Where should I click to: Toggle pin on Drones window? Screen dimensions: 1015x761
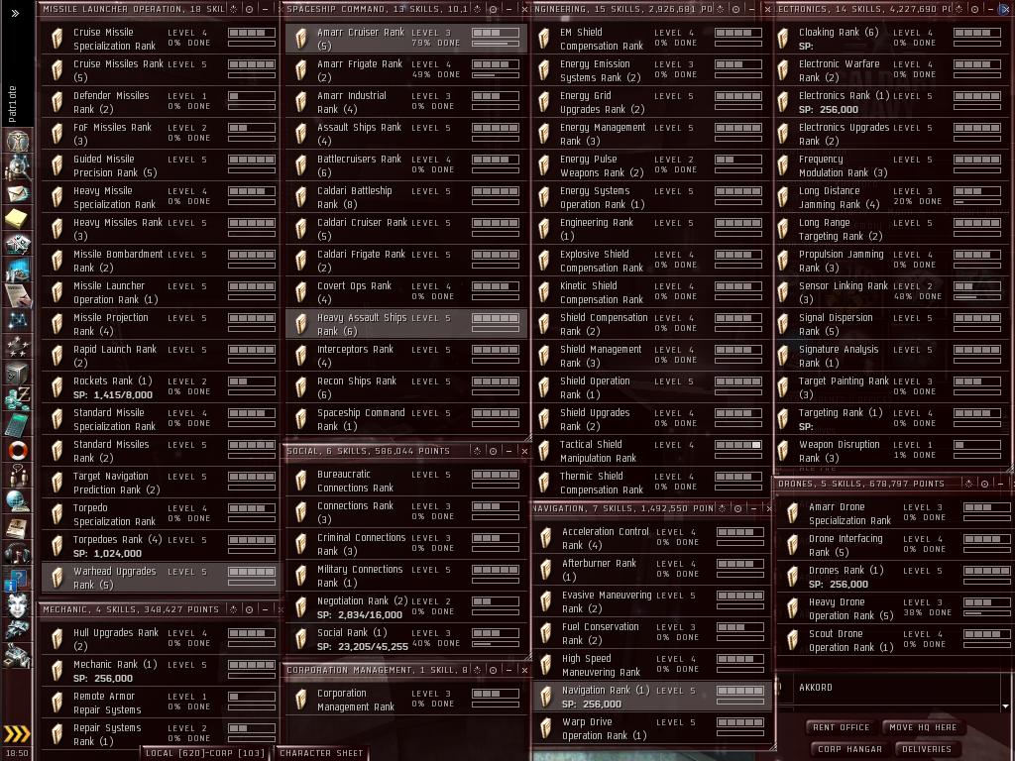tap(984, 484)
